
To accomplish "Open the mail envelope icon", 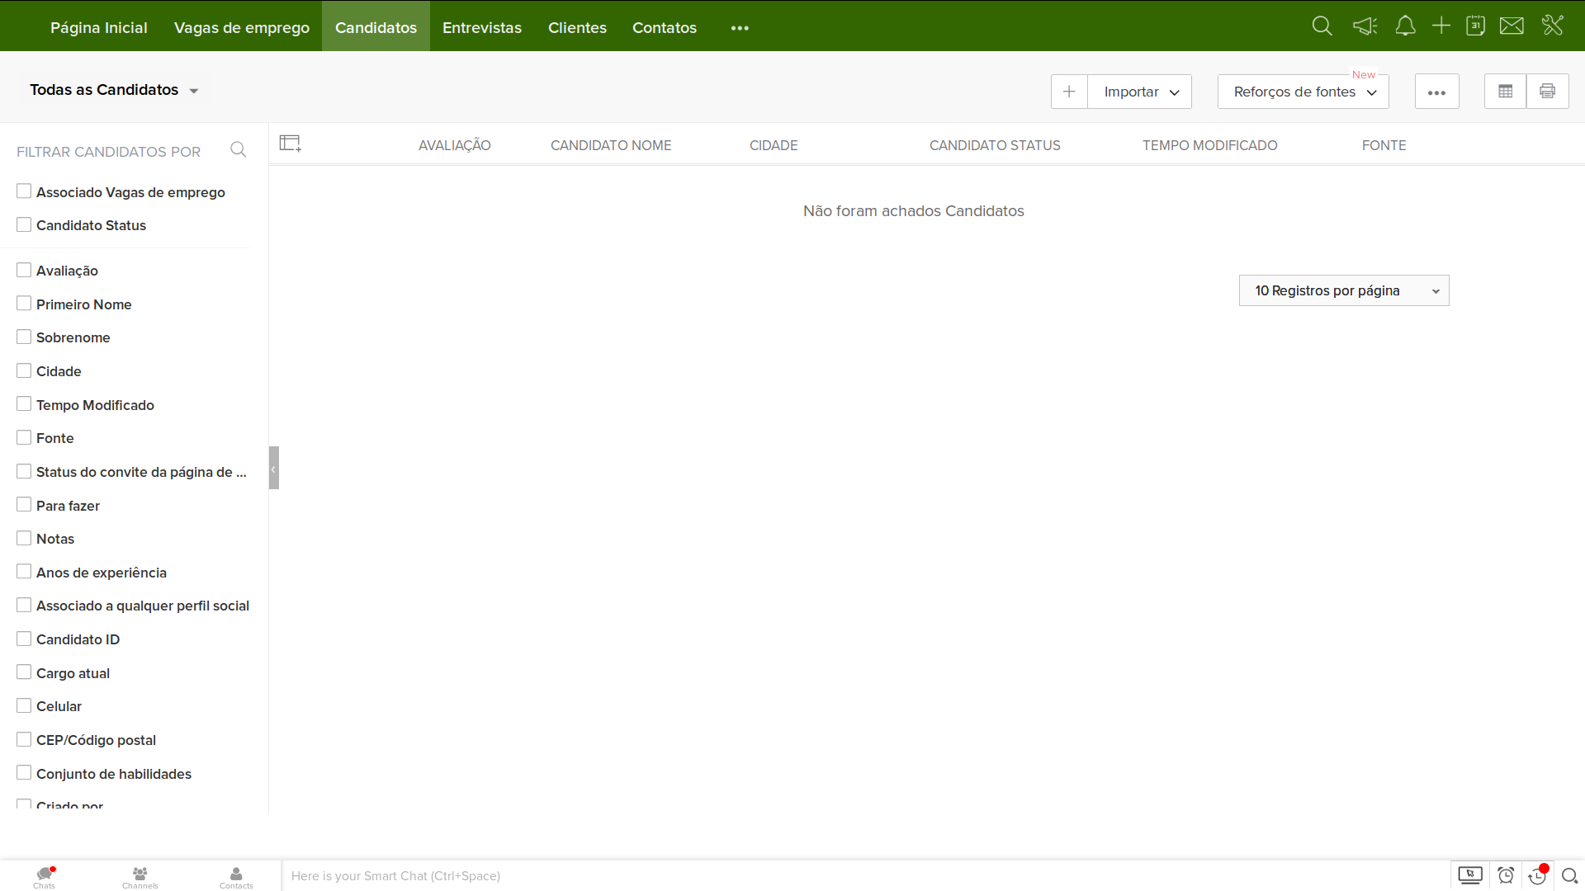I will pos(1512,26).
